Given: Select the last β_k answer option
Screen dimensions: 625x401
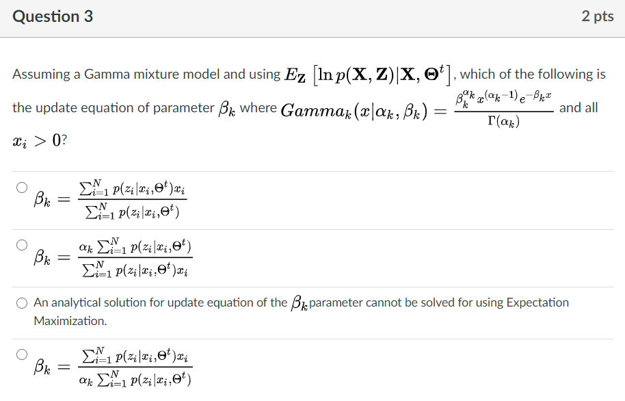Looking at the screenshot, I should 21,353.
